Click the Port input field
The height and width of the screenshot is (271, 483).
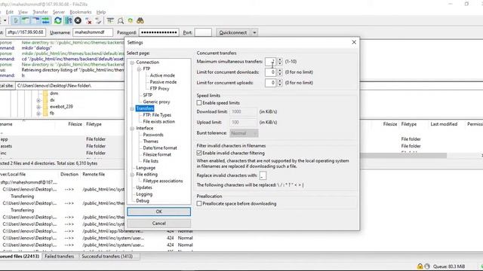203,32
